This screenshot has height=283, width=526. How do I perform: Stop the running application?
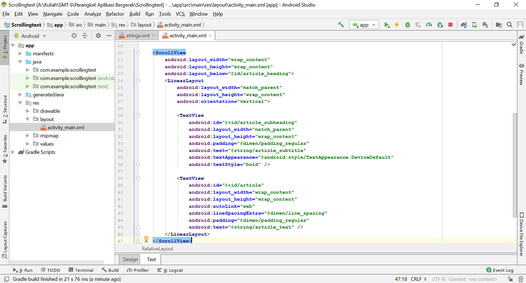tap(451, 24)
